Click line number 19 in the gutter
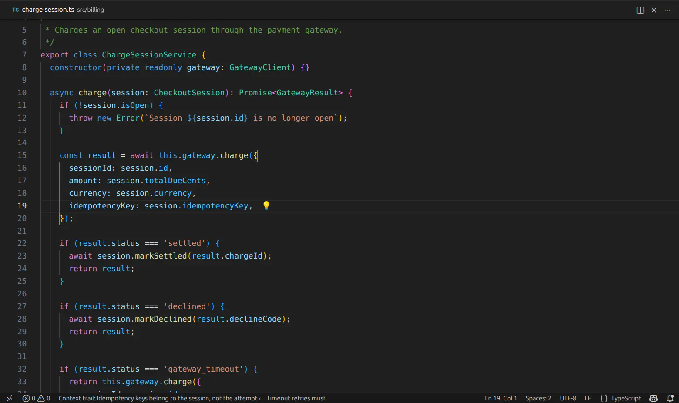679x403 pixels. pyautogui.click(x=22, y=205)
